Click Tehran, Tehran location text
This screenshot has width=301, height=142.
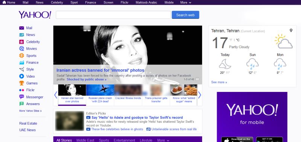[x=225, y=31]
